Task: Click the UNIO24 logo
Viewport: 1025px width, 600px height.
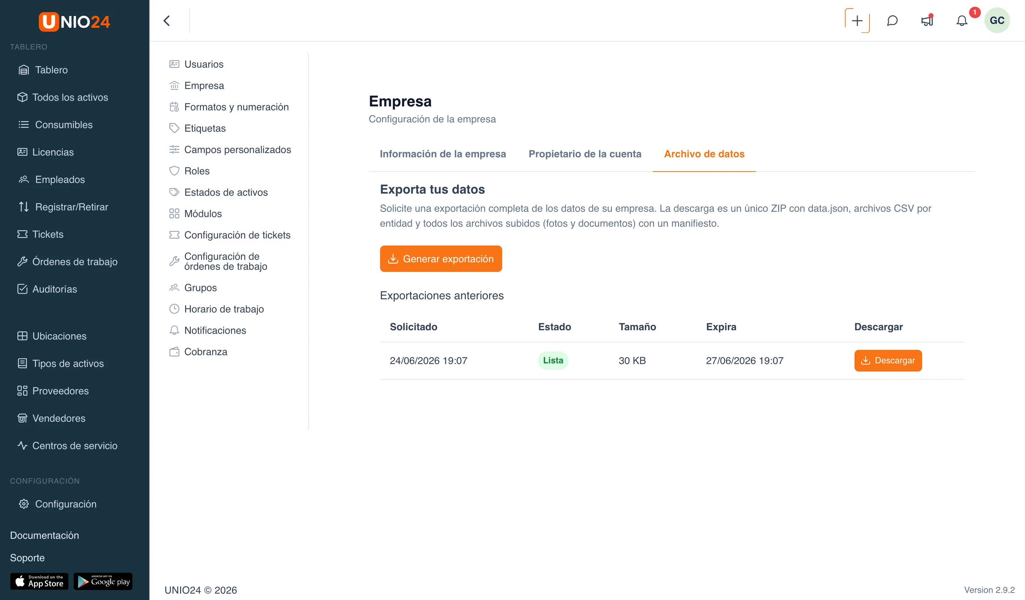Action: 74,22
